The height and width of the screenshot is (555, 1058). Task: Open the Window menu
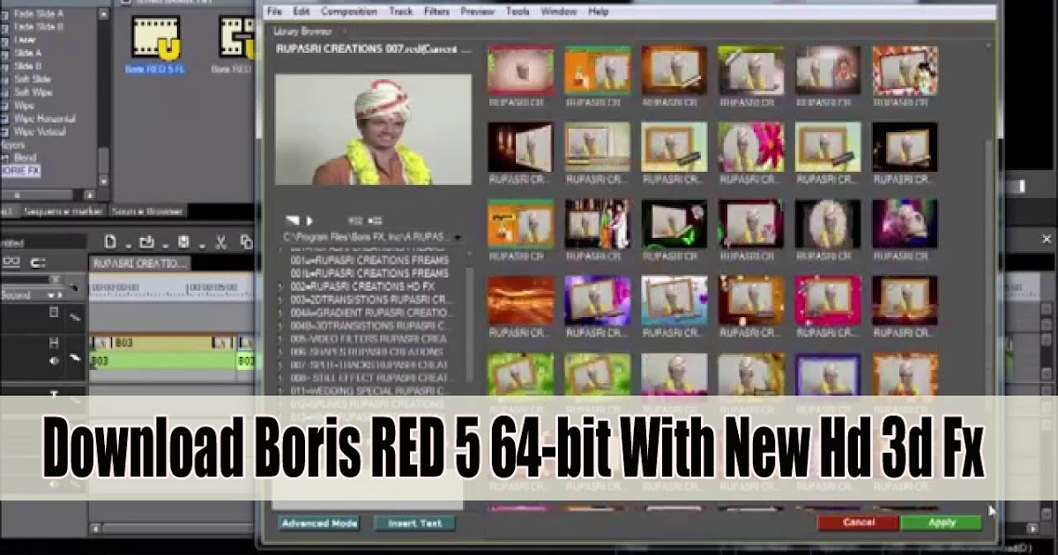point(559,11)
